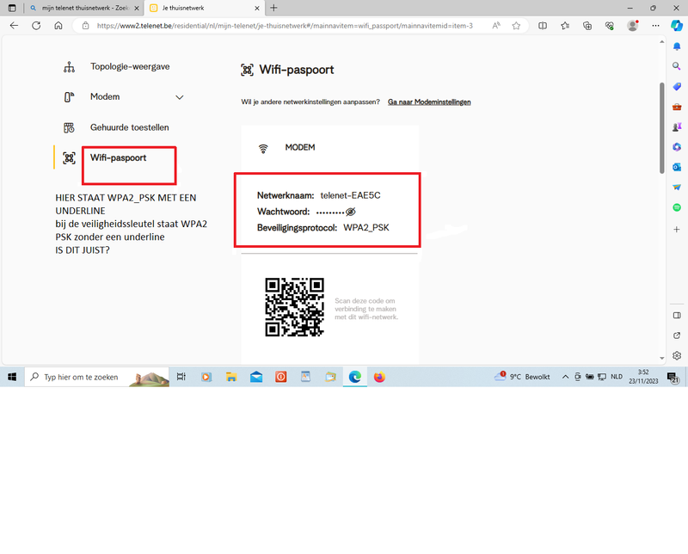Launch Firefox from the taskbar
Image resolution: width=688 pixels, height=554 pixels.
coord(379,377)
